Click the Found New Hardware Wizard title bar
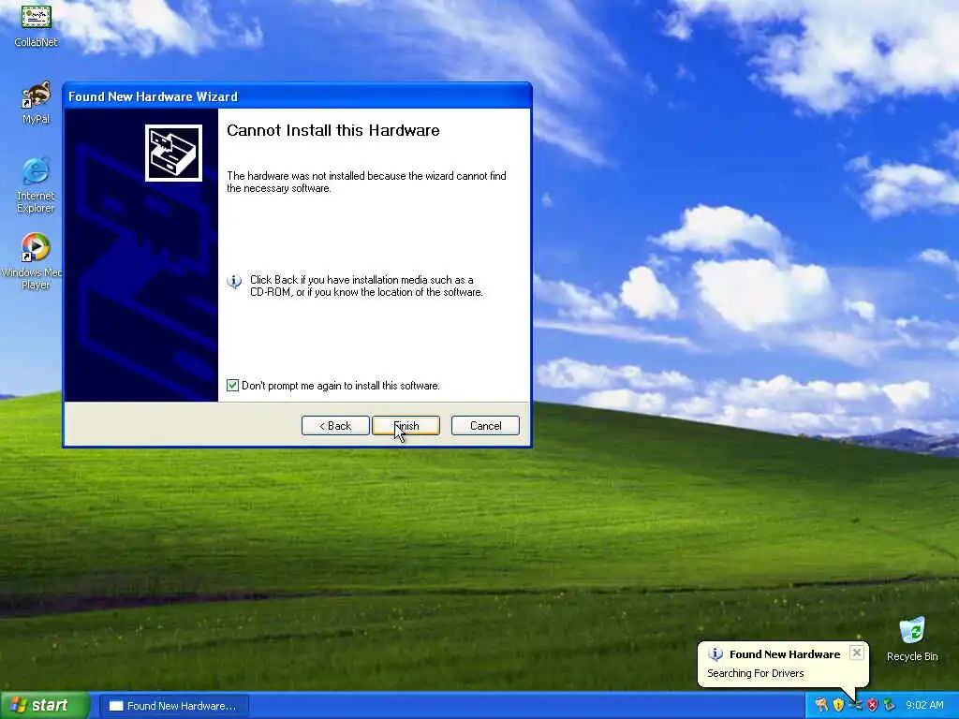The height and width of the screenshot is (719, 959). click(297, 96)
